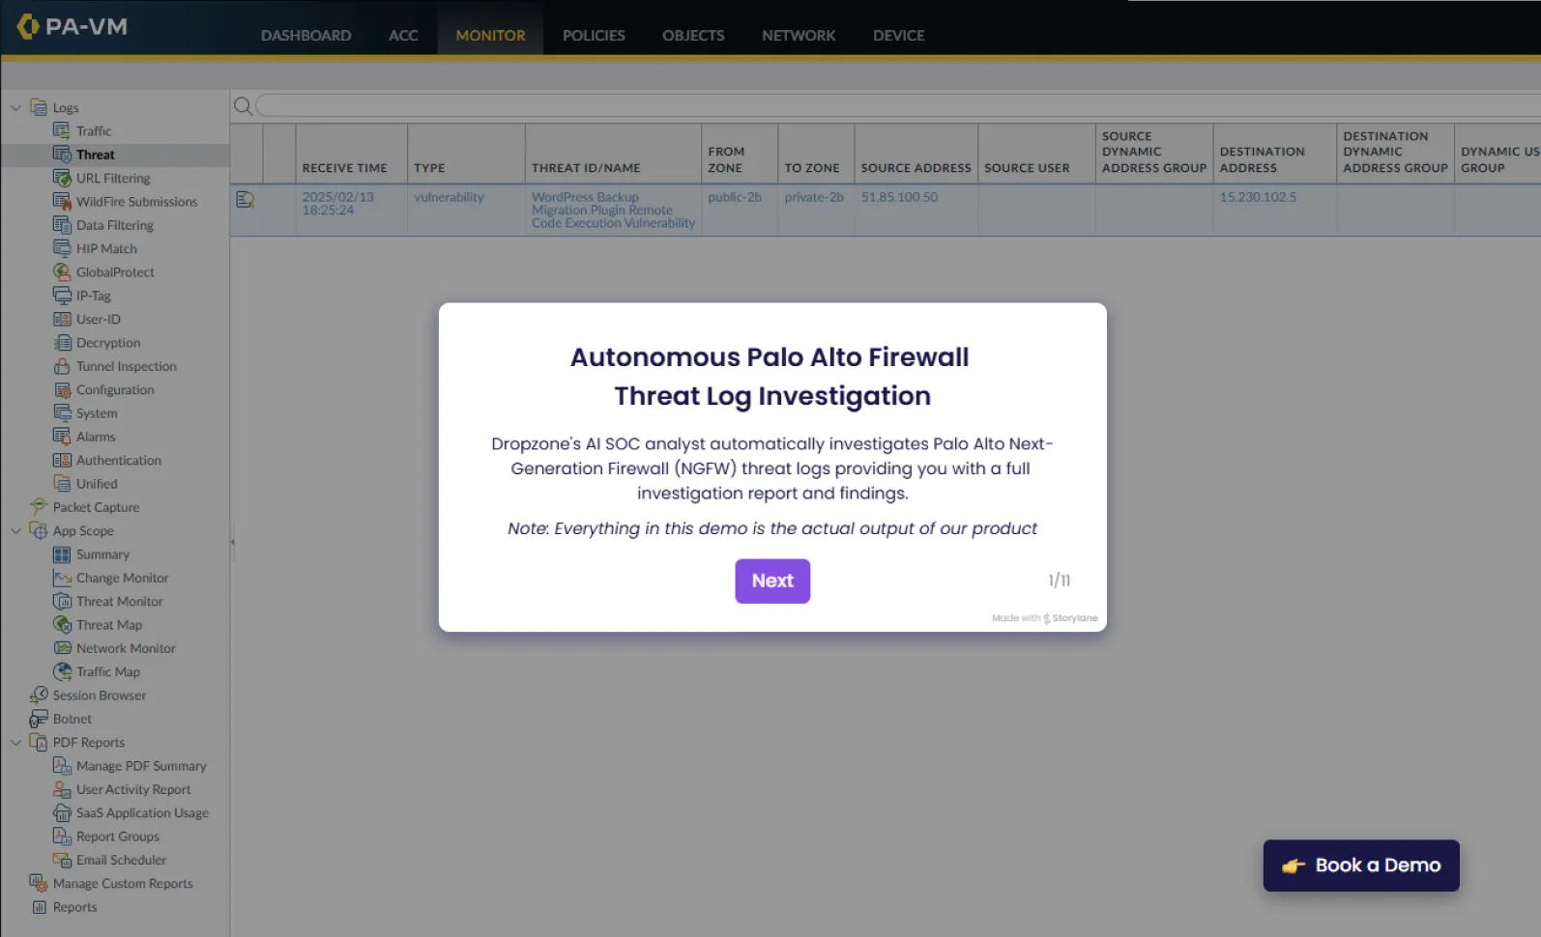Click the Threat log icon in sidebar
The image size is (1541, 937).
coord(62,155)
